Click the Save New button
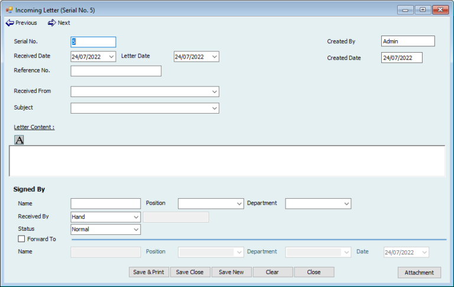Viewport: 454px width, 287px height. (231, 272)
